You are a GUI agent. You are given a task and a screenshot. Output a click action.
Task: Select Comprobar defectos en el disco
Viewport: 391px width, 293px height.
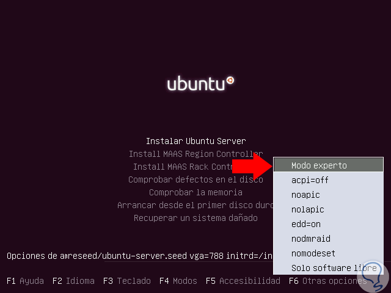point(195,179)
